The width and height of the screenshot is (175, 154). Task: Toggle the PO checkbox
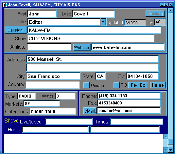116,85
